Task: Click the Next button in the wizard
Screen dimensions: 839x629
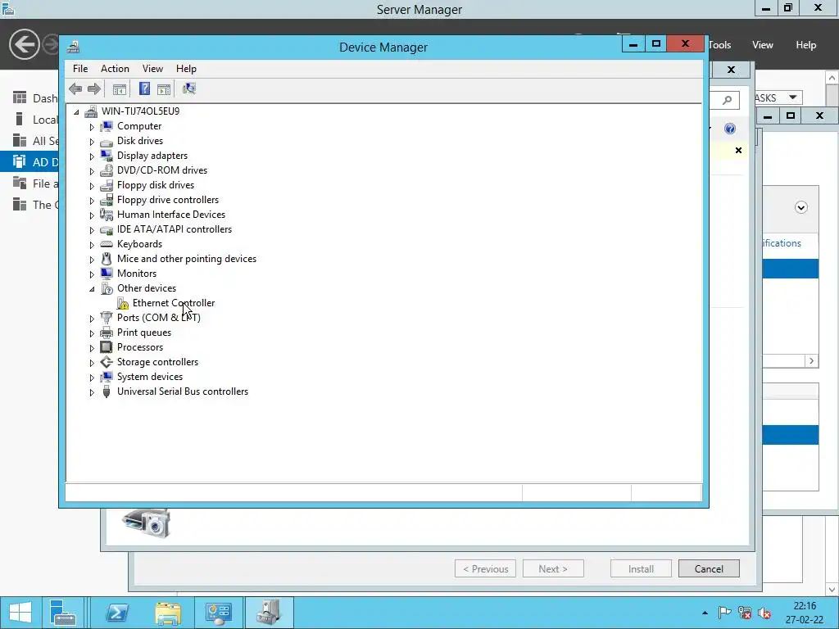Action: coord(553,568)
